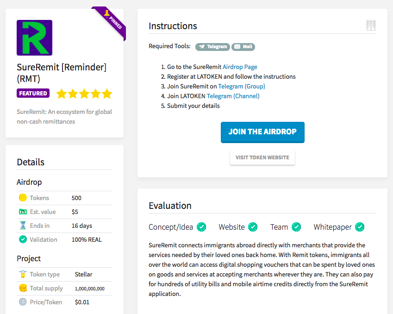The width and height of the screenshot is (393, 314).
Task: Click the Mail required tool tag
Action: (x=243, y=47)
